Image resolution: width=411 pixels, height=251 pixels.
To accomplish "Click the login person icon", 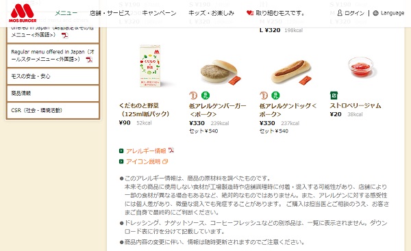I will pos(340,12).
